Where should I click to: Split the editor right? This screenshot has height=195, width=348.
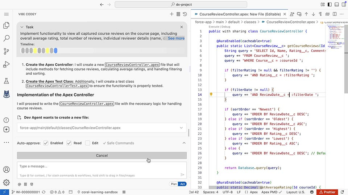(335, 14)
